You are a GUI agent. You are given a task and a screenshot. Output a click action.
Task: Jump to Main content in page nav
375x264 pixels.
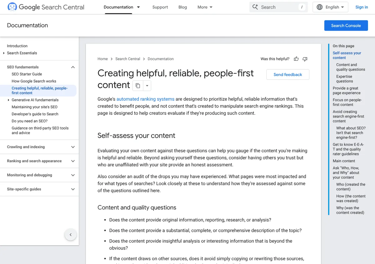coord(344,161)
